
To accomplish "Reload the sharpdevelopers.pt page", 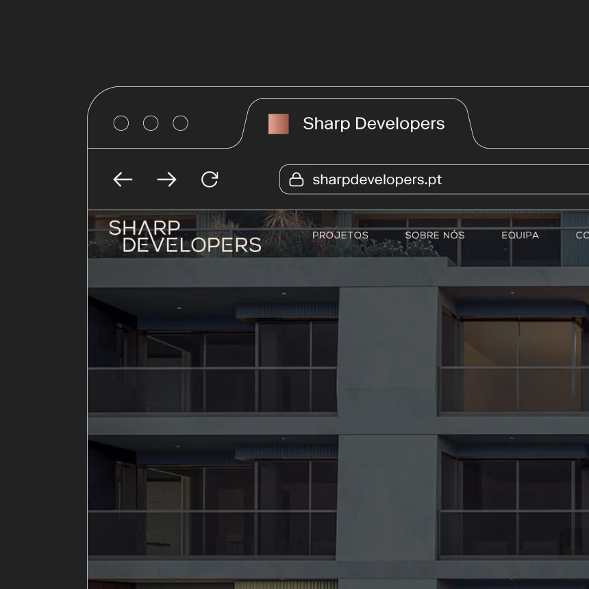I will 210,179.
